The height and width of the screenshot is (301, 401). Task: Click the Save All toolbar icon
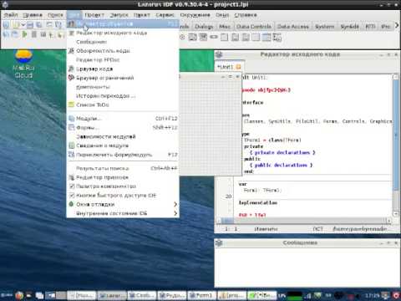coord(39,25)
